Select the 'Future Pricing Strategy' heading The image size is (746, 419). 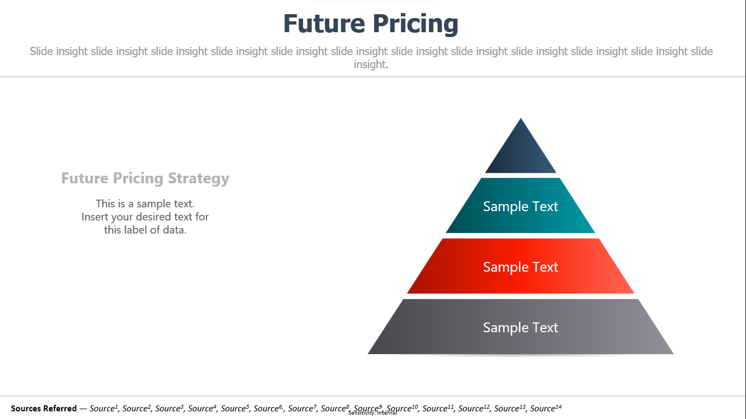tap(145, 178)
